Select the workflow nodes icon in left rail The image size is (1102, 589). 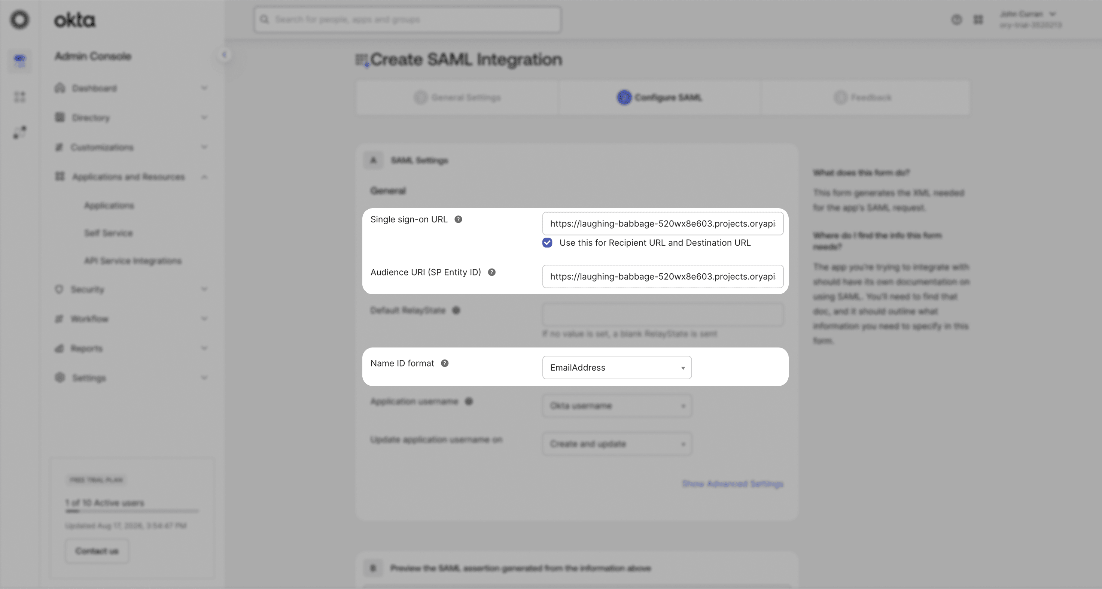(20, 132)
